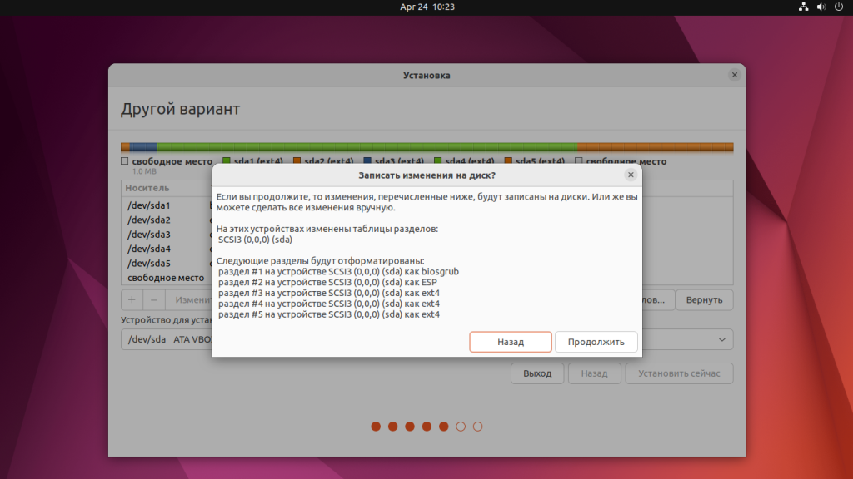The height and width of the screenshot is (479, 853).
Task: Open the power menu icon
Action: click(x=839, y=7)
